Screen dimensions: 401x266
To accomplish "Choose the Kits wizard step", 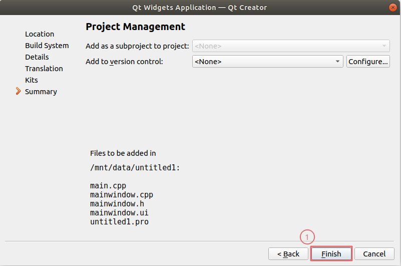I will point(32,80).
